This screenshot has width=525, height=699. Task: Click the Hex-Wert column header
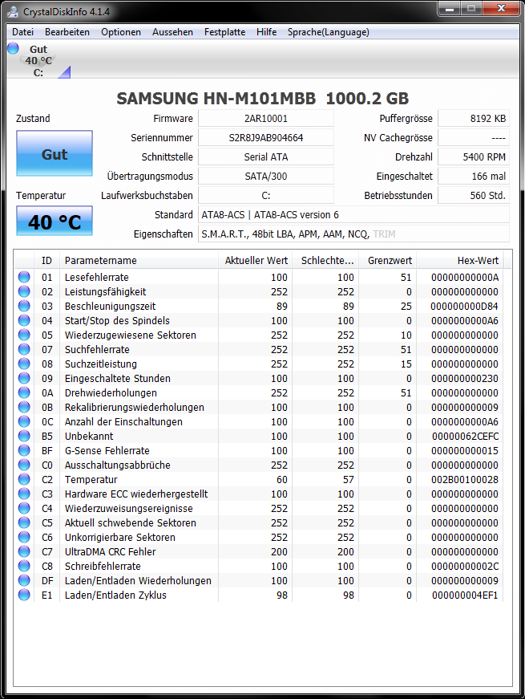coord(460,260)
